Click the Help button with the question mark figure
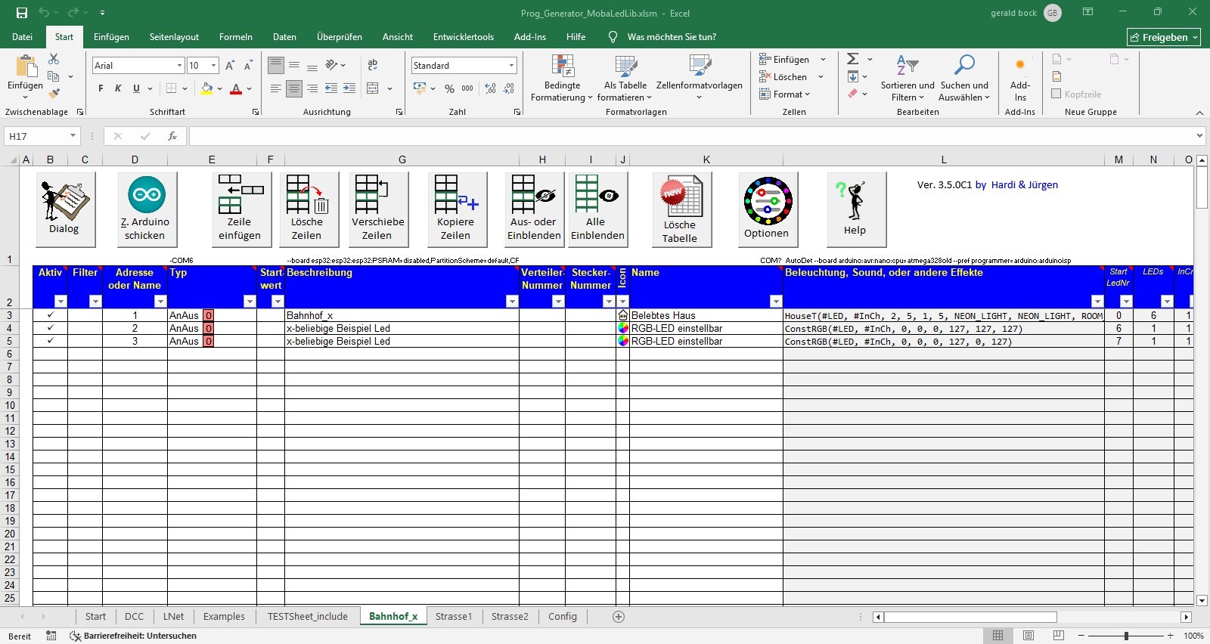This screenshot has width=1210, height=644. click(x=855, y=209)
